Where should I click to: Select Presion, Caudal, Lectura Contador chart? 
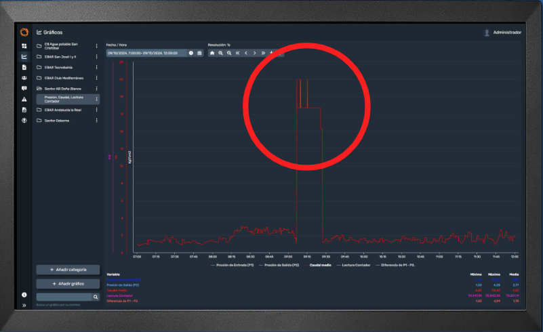click(68, 100)
